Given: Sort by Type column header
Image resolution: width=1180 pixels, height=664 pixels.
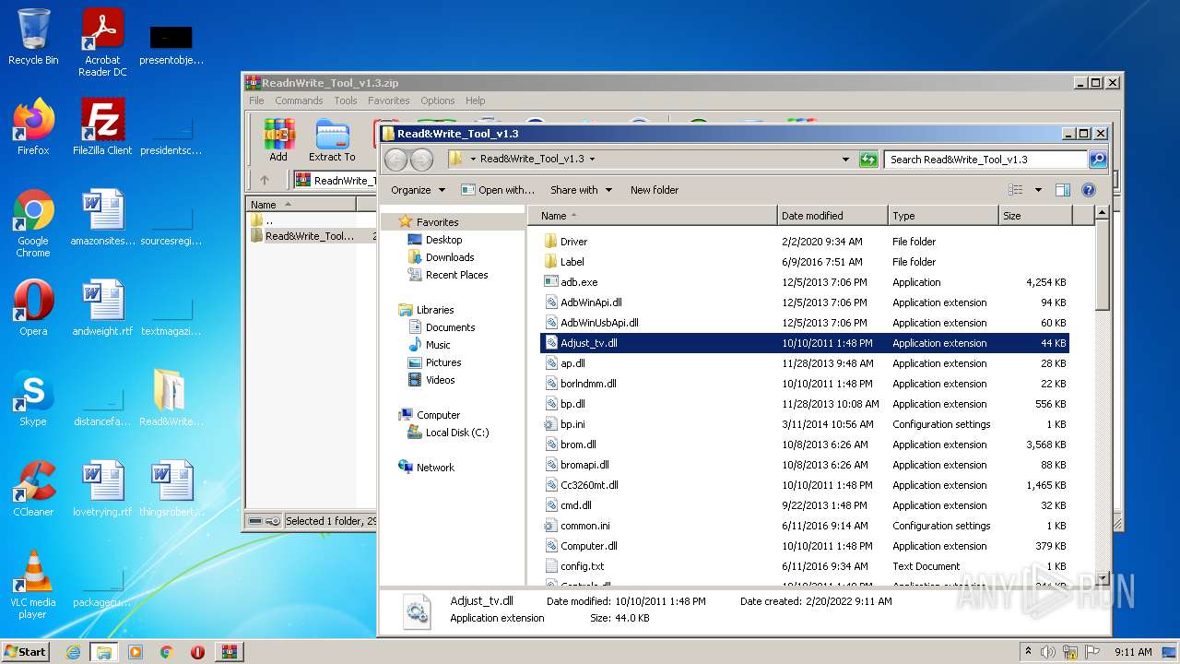Looking at the screenshot, I should [x=943, y=216].
